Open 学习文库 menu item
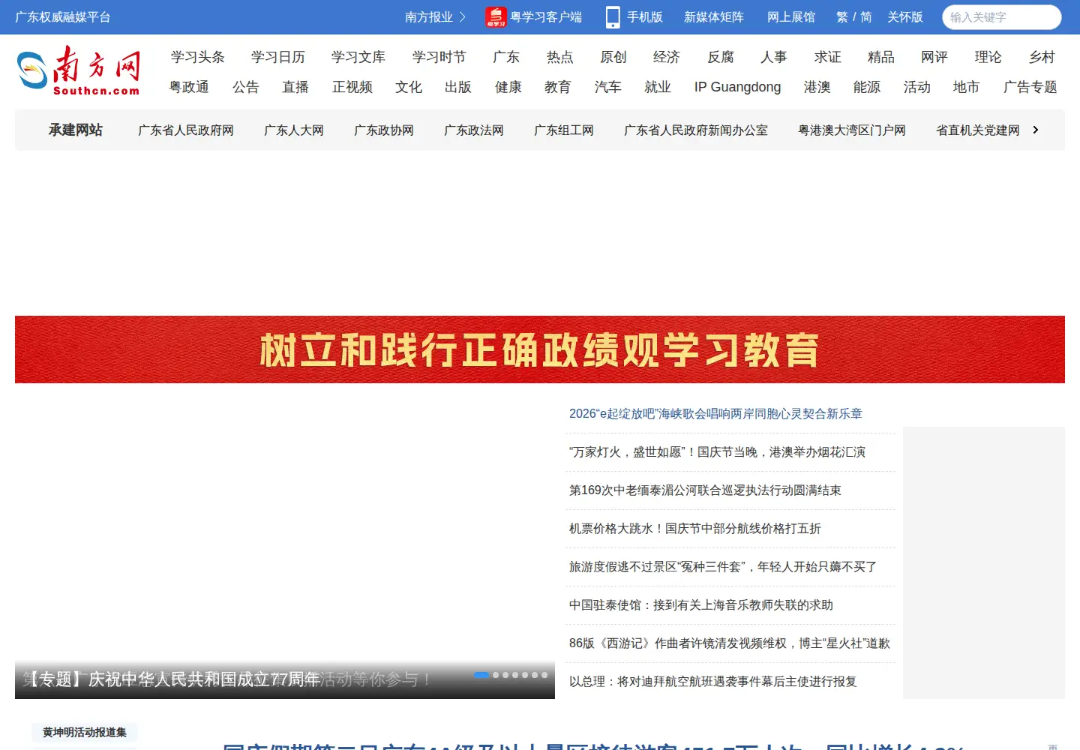1080x750 pixels. 358,57
